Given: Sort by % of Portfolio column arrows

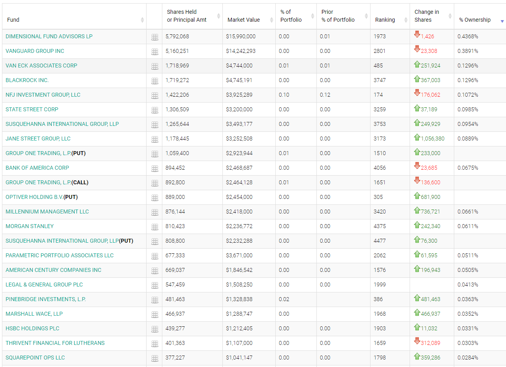Looking at the screenshot, I should pyautogui.click(x=312, y=16).
